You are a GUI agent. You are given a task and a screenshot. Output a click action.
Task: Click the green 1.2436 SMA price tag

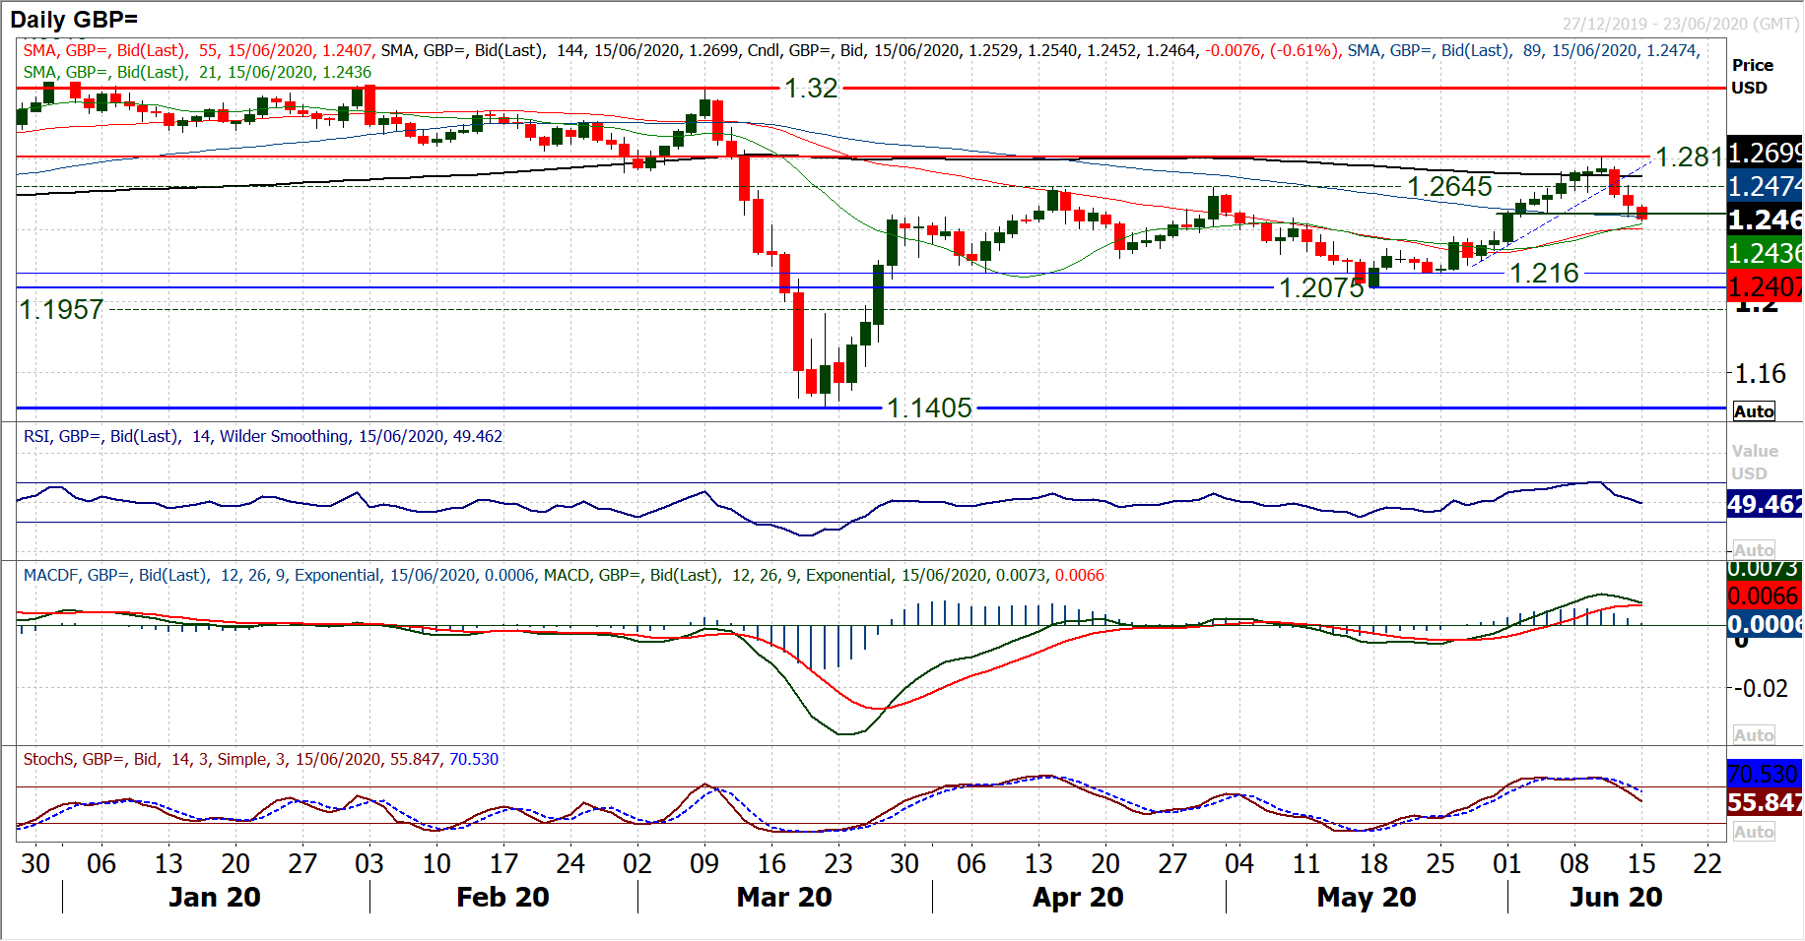click(x=1765, y=253)
